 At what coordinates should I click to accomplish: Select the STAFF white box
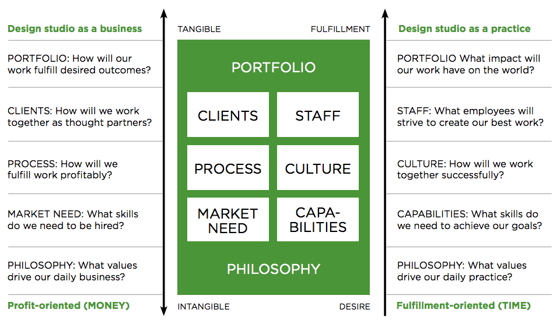(x=318, y=114)
